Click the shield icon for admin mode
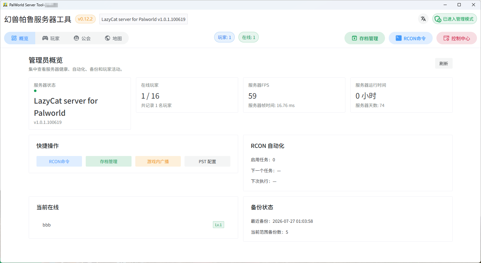This screenshot has width=481, height=263. click(438, 19)
